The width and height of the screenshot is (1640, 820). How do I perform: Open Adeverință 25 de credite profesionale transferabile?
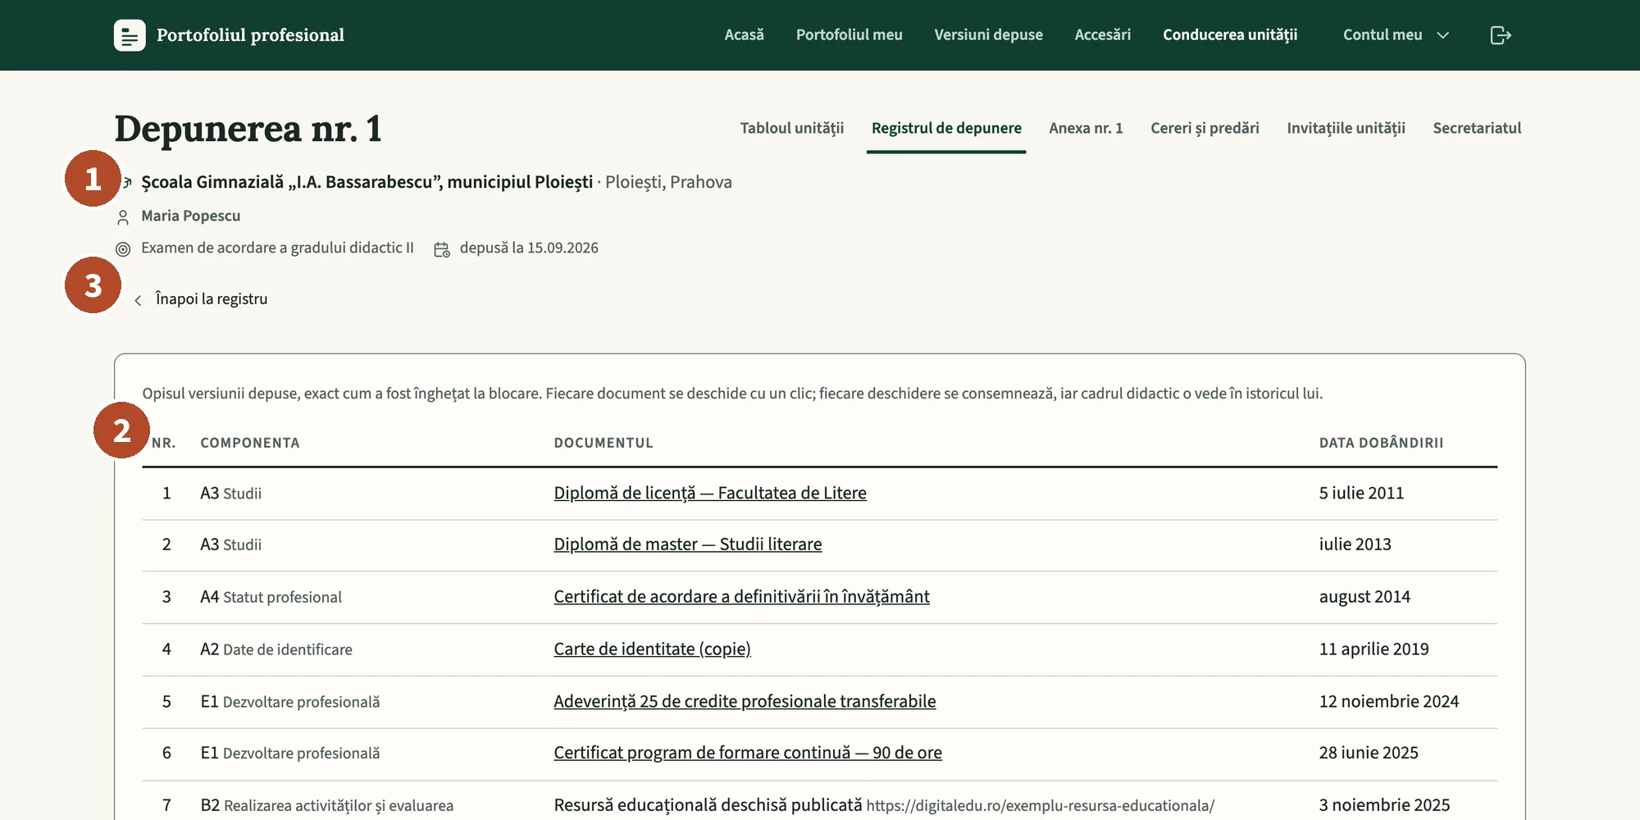pyautogui.click(x=745, y=702)
